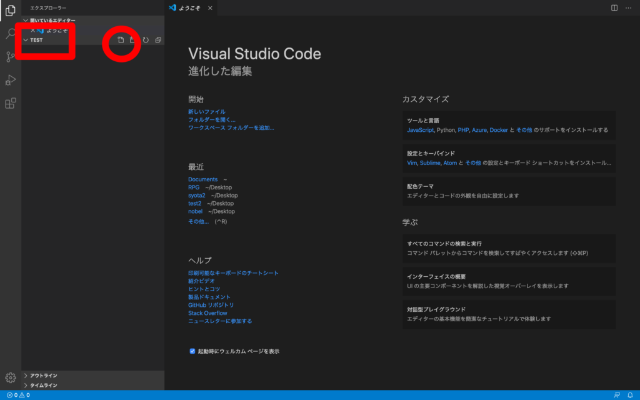This screenshot has width=640, height=400.
Task: Open the ヒントとコツ link
Action: (x=204, y=289)
